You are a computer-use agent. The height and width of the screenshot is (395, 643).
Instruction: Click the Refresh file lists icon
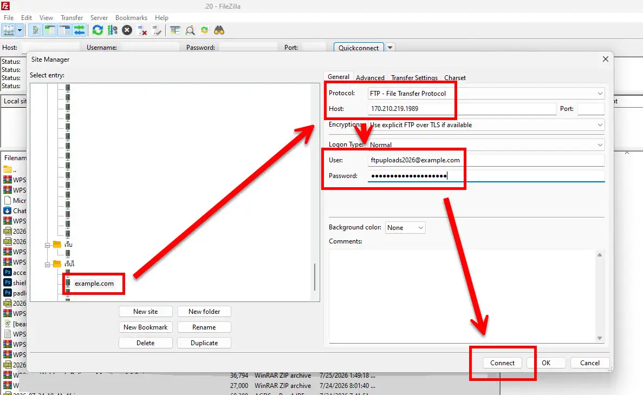98,30
